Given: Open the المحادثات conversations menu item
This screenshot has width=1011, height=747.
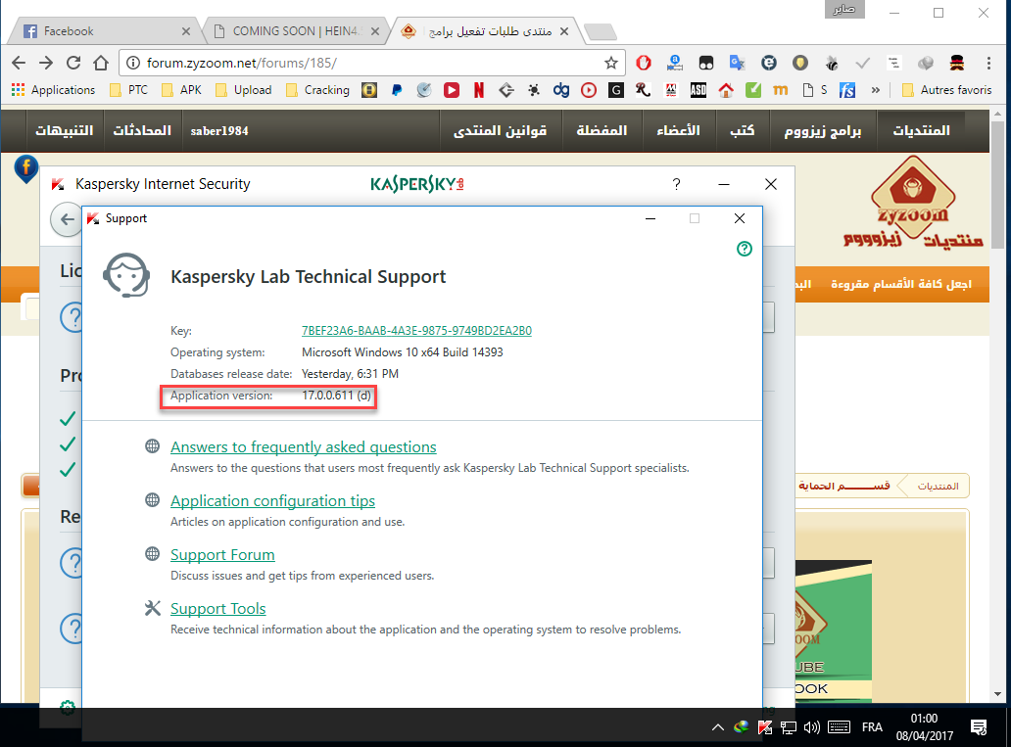Looking at the screenshot, I should tap(142, 131).
